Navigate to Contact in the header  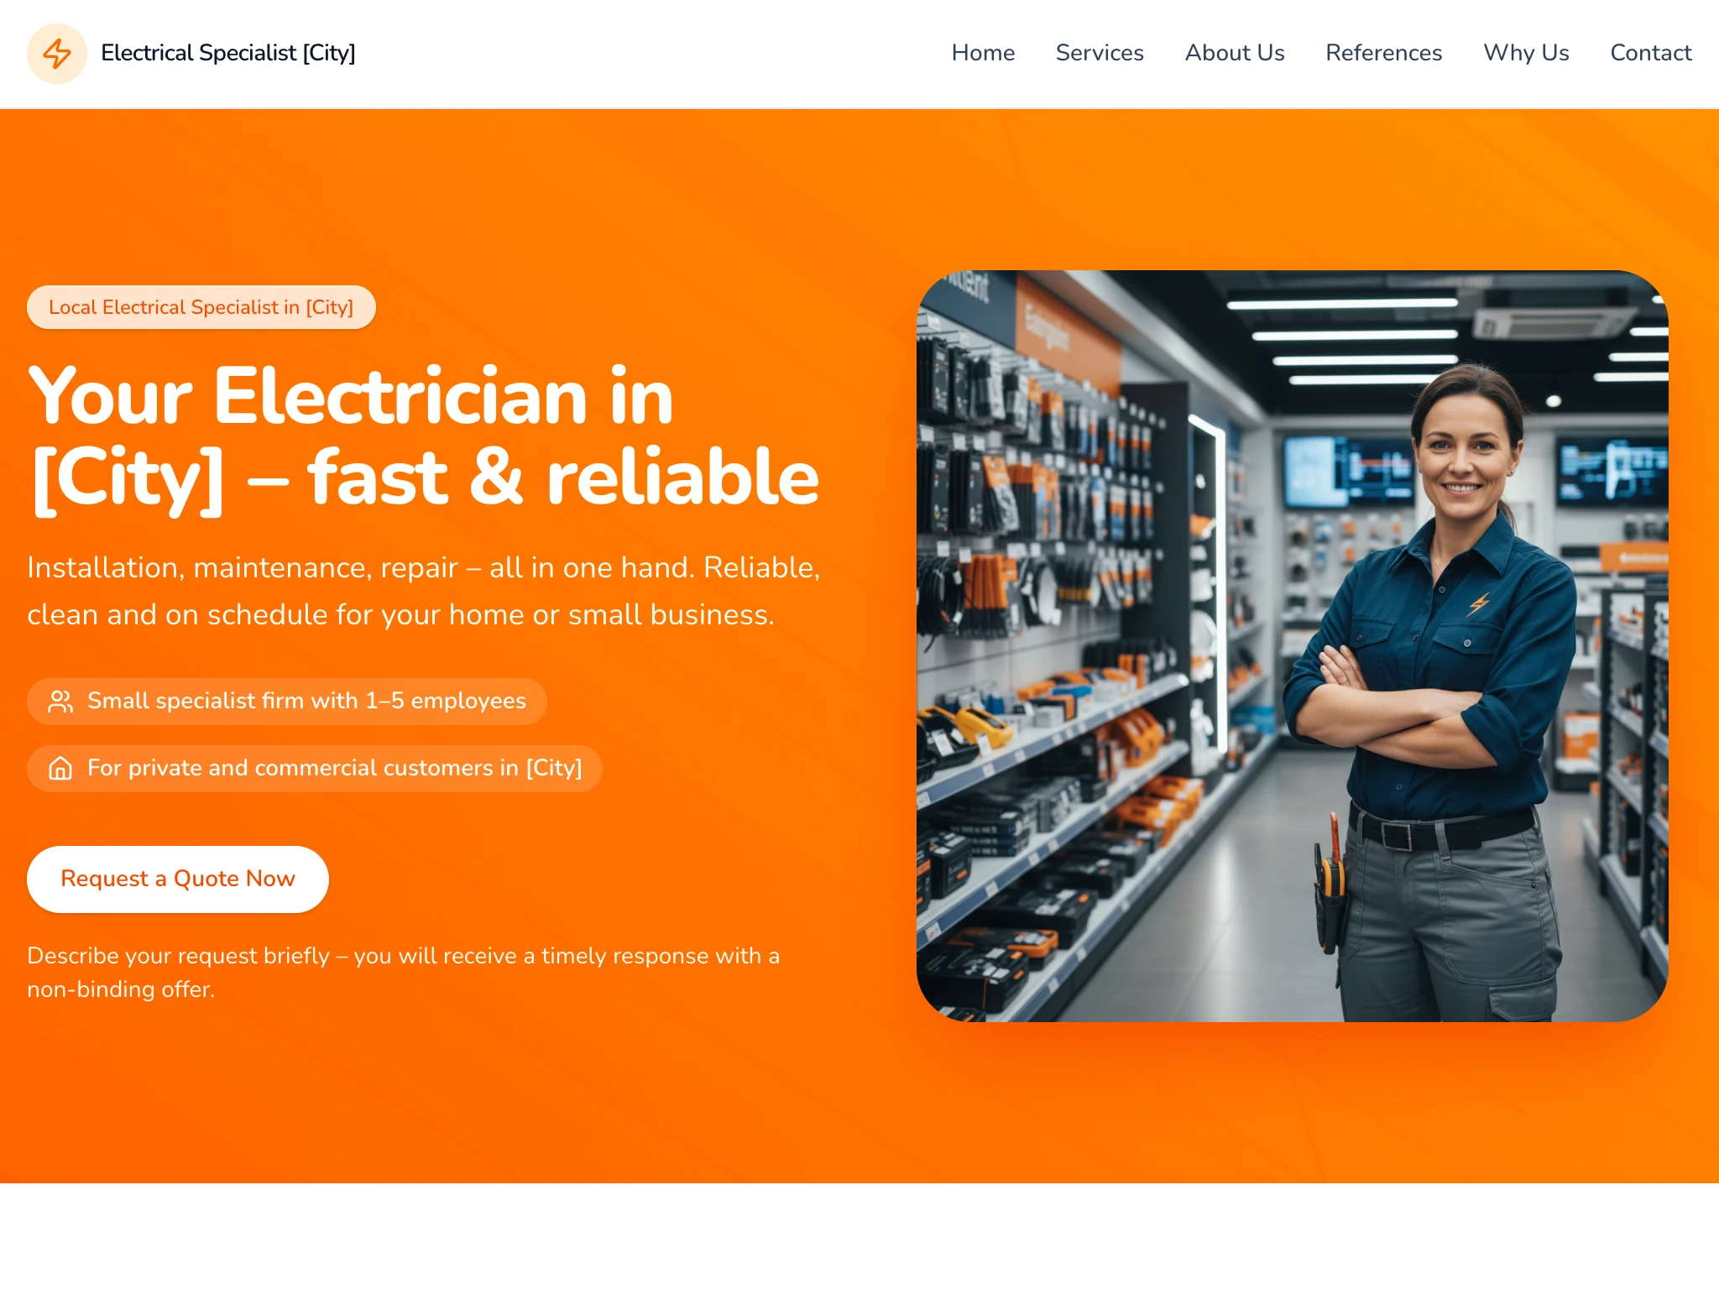click(1650, 53)
